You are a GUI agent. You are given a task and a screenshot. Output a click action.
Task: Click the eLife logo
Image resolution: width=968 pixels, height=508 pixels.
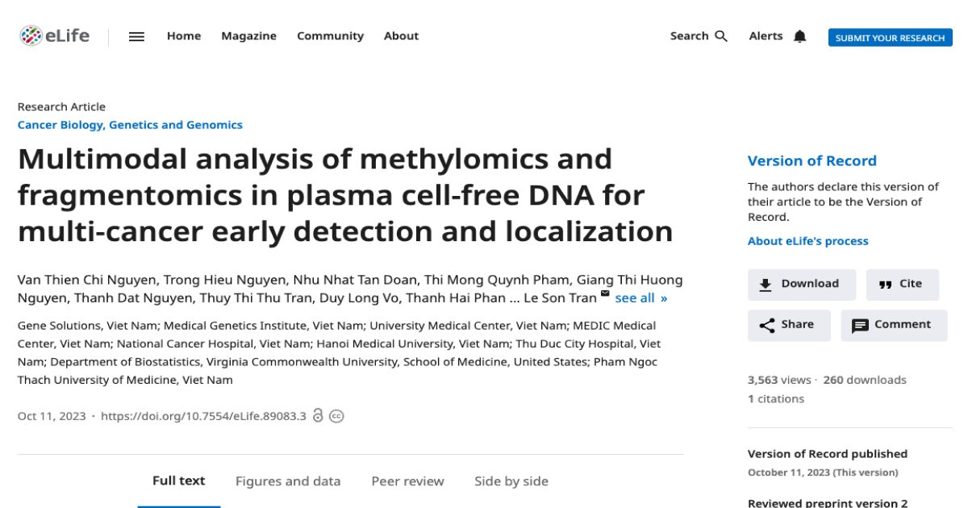tap(56, 35)
